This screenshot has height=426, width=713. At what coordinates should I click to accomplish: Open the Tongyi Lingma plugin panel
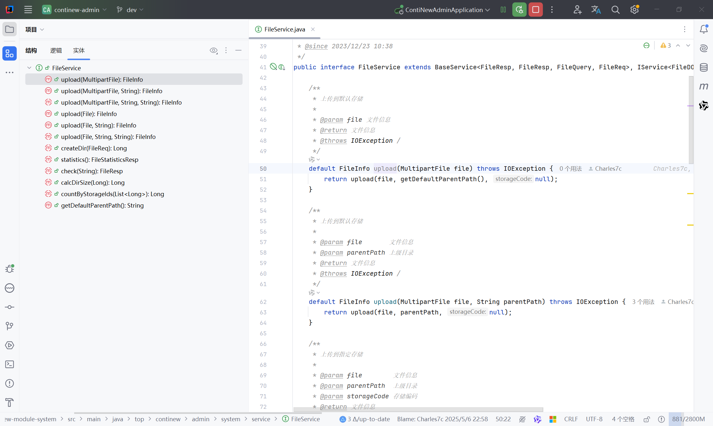coord(704,105)
